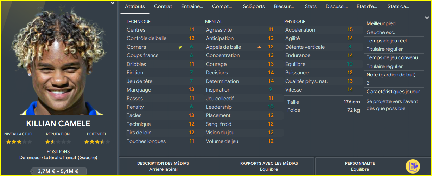Image resolution: width=432 pixels, height=176 pixels.
Task: Select the Détermination attribute row
Action: (x=243, y=81)
